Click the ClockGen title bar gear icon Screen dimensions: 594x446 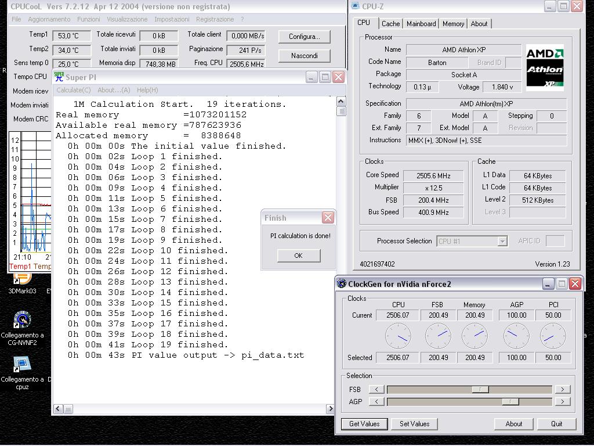pos(341,283)
